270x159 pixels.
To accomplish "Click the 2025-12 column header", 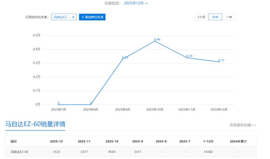I will tap(56, 141).
